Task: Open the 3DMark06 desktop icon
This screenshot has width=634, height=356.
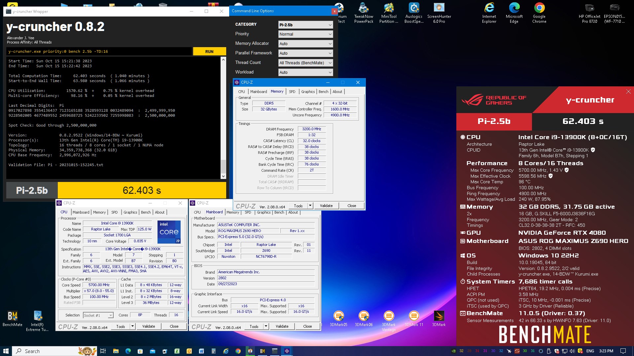Action: pyautogui.click(x=364, y=318)
